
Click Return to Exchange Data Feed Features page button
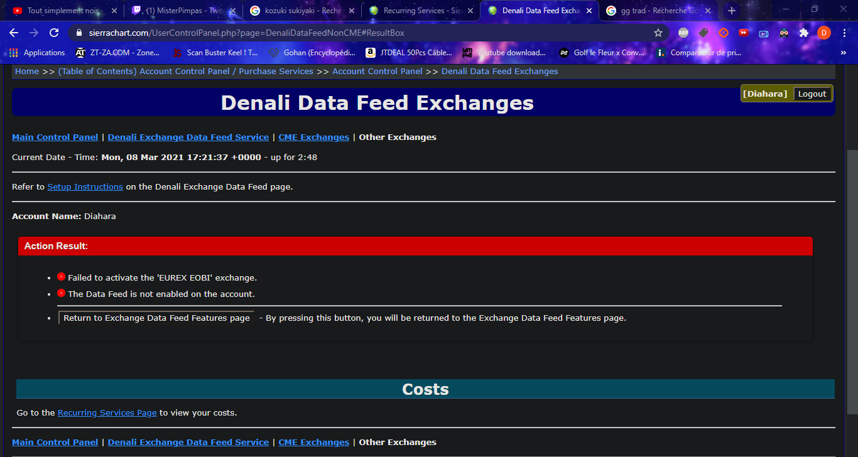pos(156,318)
